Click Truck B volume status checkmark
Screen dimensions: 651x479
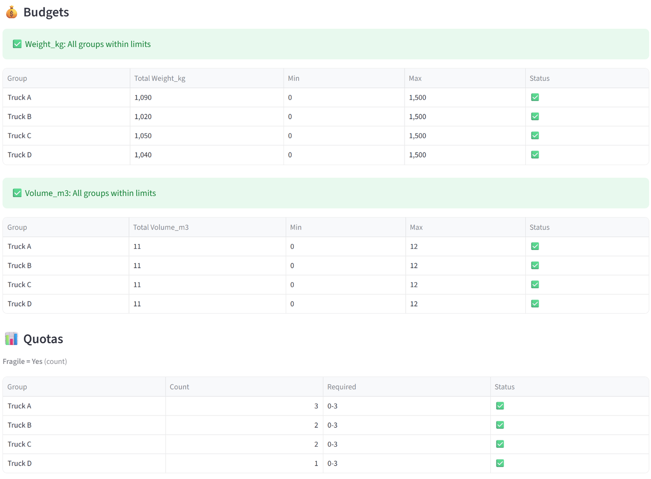[535, 265]
